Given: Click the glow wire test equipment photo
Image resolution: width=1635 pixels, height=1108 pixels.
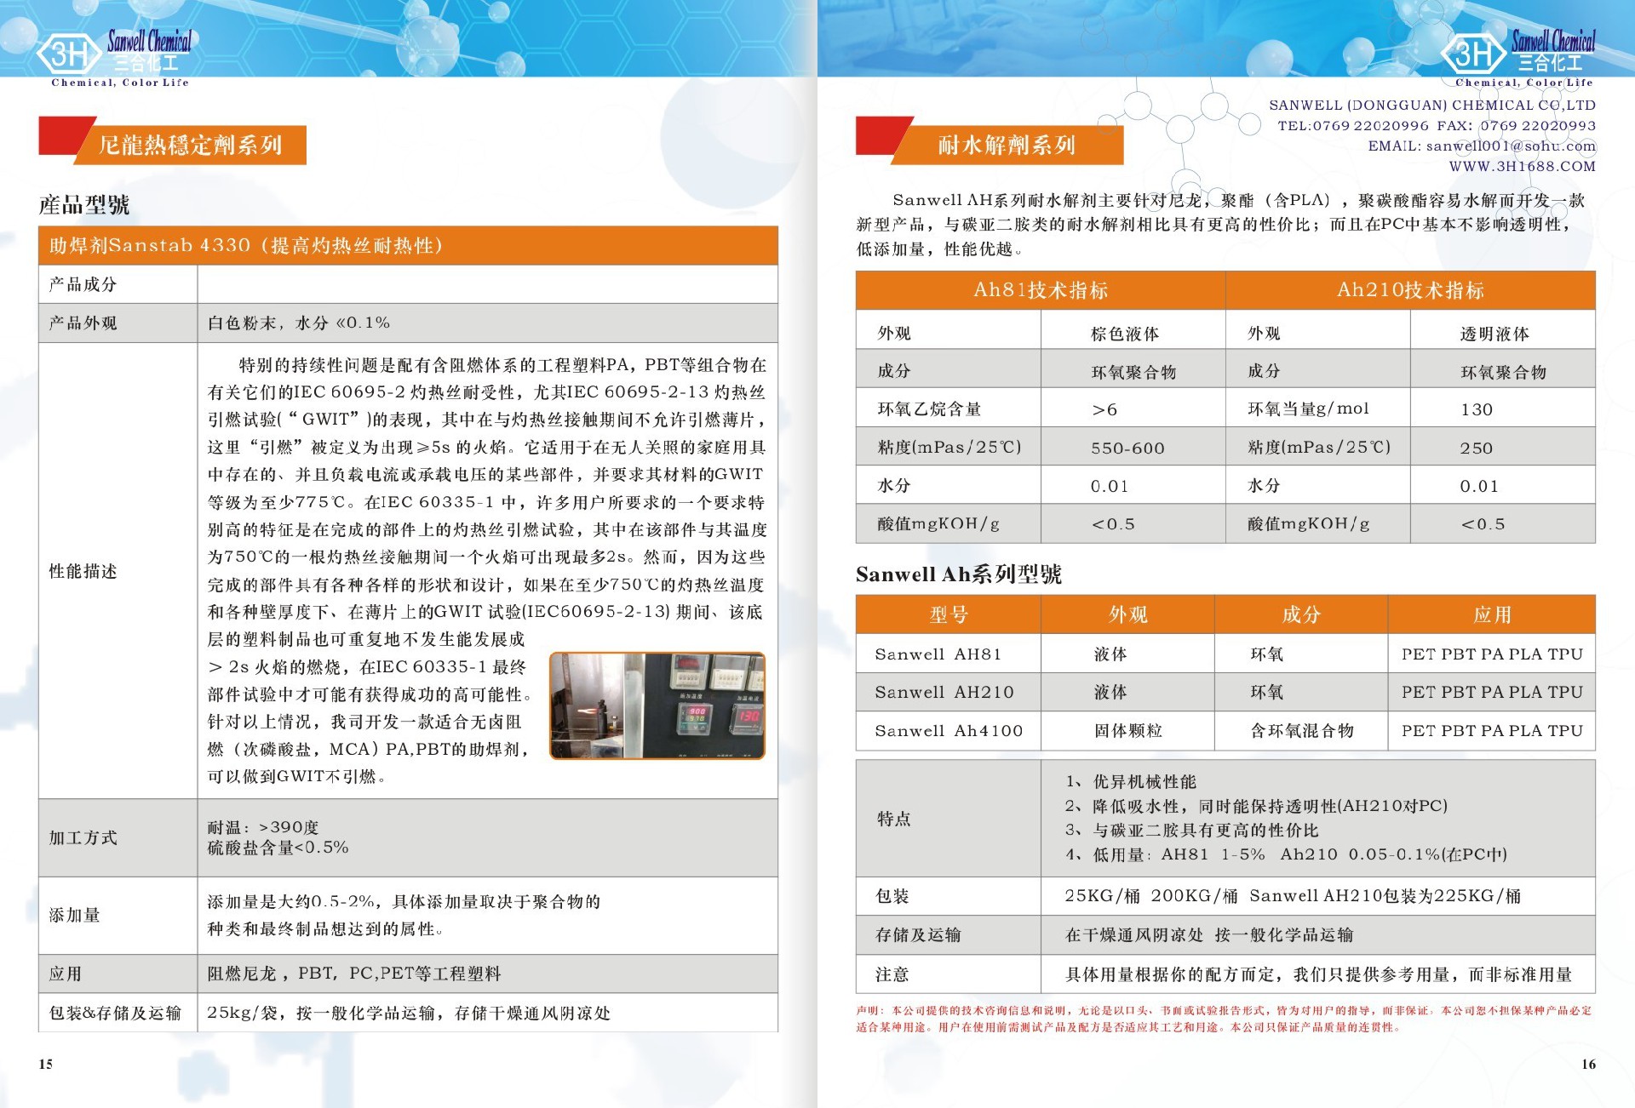Looking at the screenshot, I should tap(657, 705).
